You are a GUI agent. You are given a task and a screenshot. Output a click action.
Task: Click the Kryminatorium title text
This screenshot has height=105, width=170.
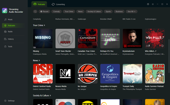(x=129, y=51)
